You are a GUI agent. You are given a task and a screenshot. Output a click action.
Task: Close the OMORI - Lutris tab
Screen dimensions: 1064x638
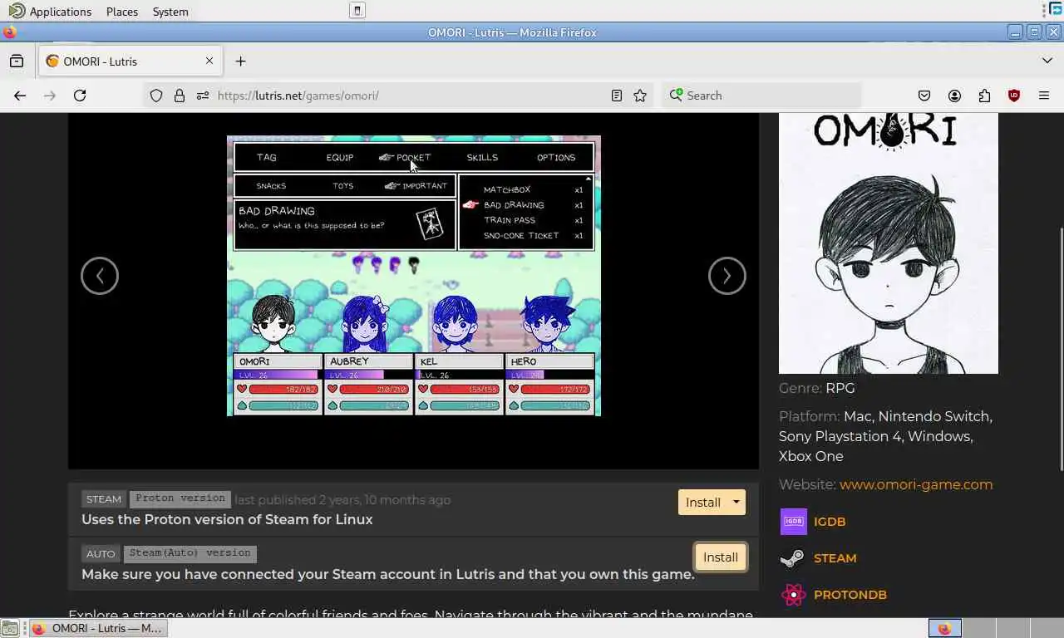[x=209, y=61]
